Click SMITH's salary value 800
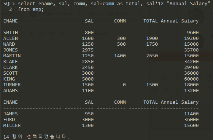This screenshot has height=140, width=213. pyautogui.click(x=89, y=33)
